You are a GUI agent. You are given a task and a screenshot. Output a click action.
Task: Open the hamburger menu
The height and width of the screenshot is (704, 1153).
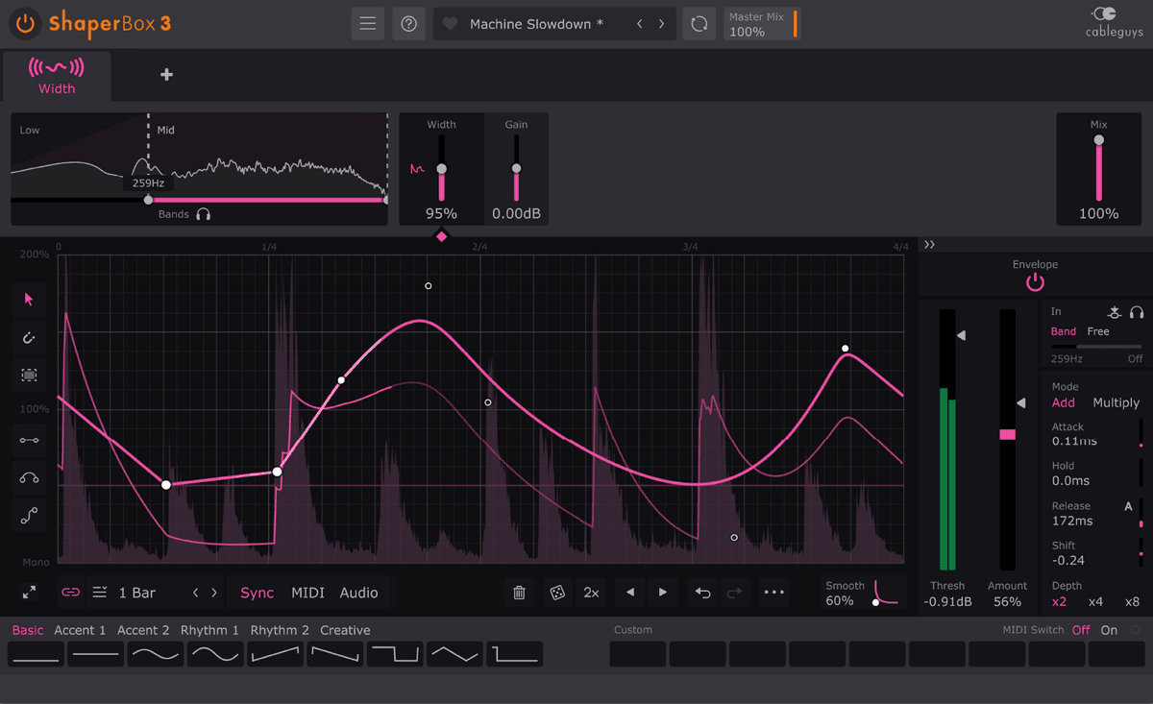pos(367,23)
